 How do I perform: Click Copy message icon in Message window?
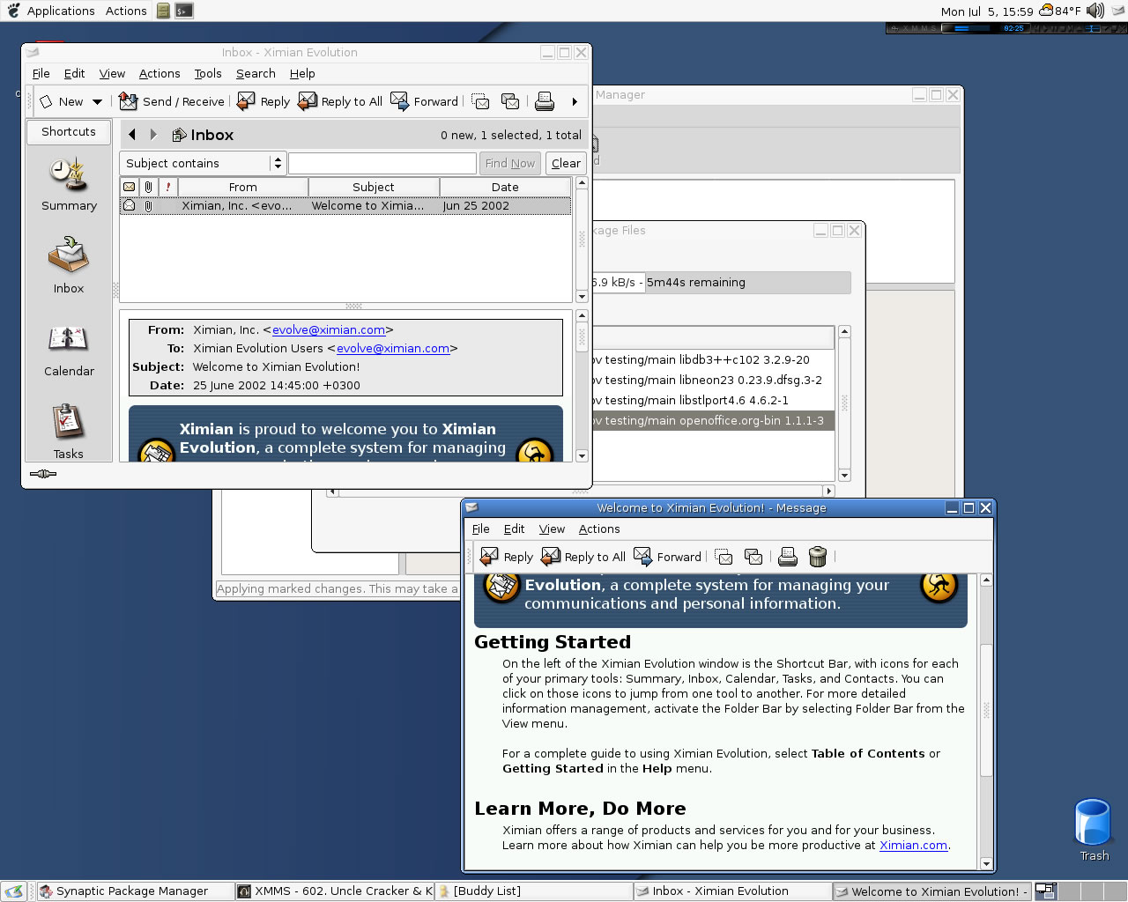[753, 557]
